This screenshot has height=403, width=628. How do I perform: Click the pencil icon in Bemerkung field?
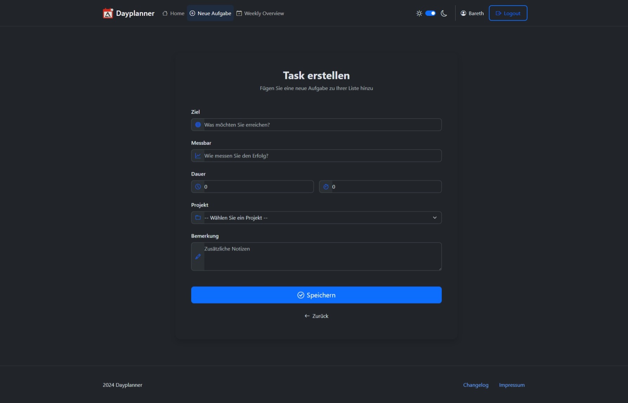[x=198, y=257]
